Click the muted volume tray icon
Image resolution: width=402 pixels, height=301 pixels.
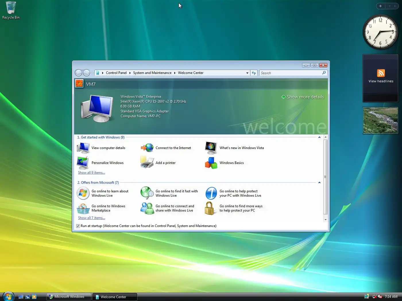point(380,296)
